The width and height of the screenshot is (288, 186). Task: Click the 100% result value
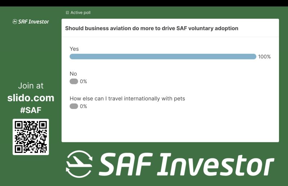pyautogui.click(x=264, y=57)
